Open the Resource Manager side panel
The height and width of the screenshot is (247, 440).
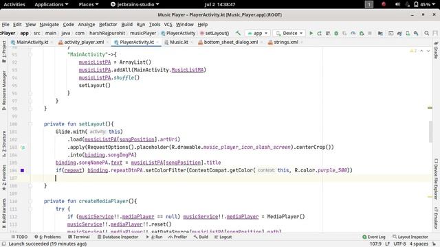point(4,90)
